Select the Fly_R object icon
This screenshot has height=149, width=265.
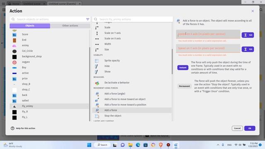pos(14,112)
